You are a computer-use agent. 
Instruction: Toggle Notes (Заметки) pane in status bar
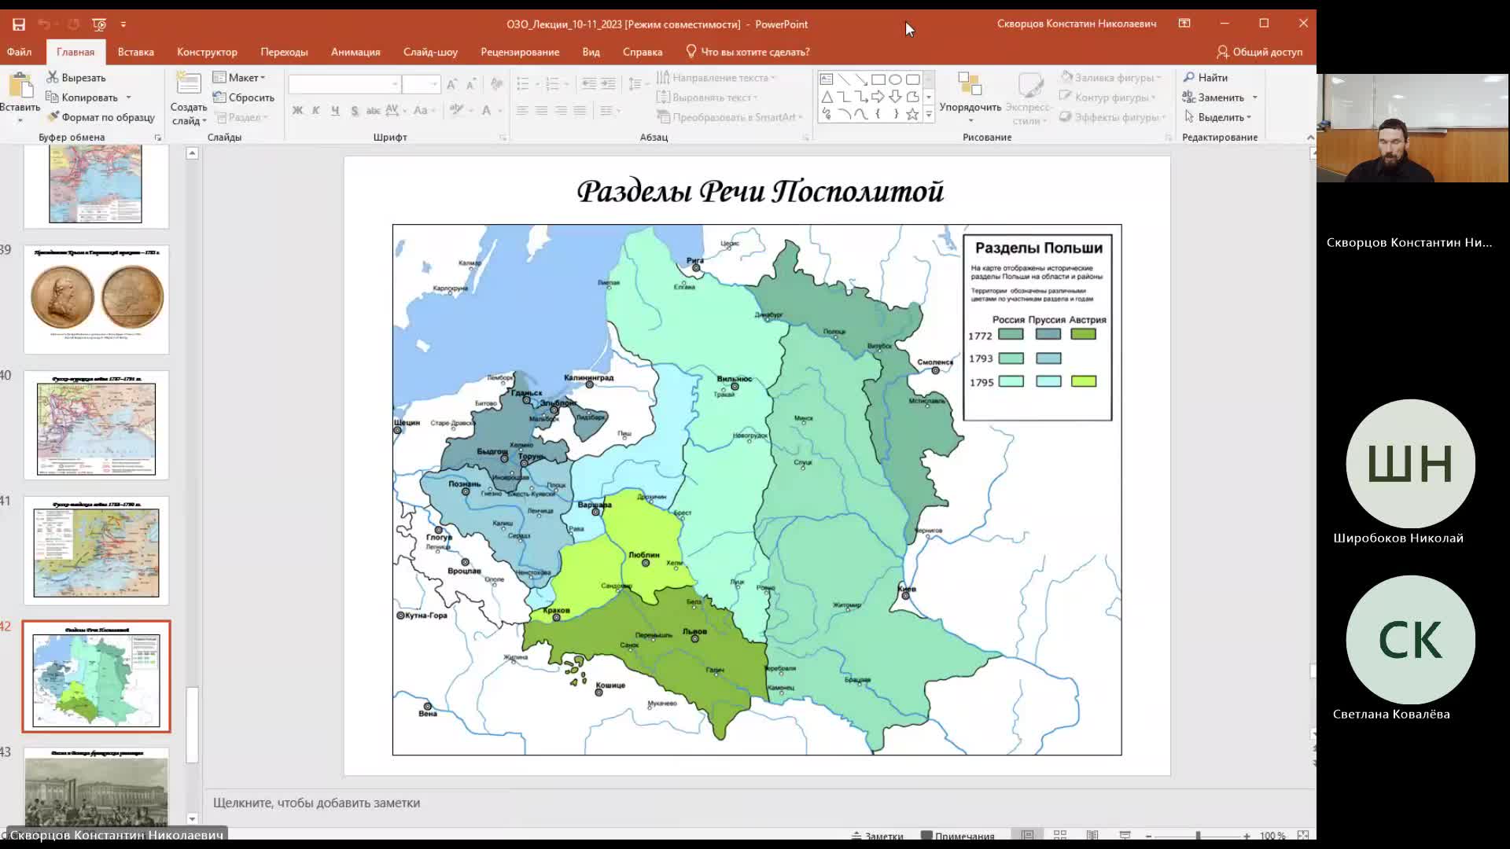(877, 836)
